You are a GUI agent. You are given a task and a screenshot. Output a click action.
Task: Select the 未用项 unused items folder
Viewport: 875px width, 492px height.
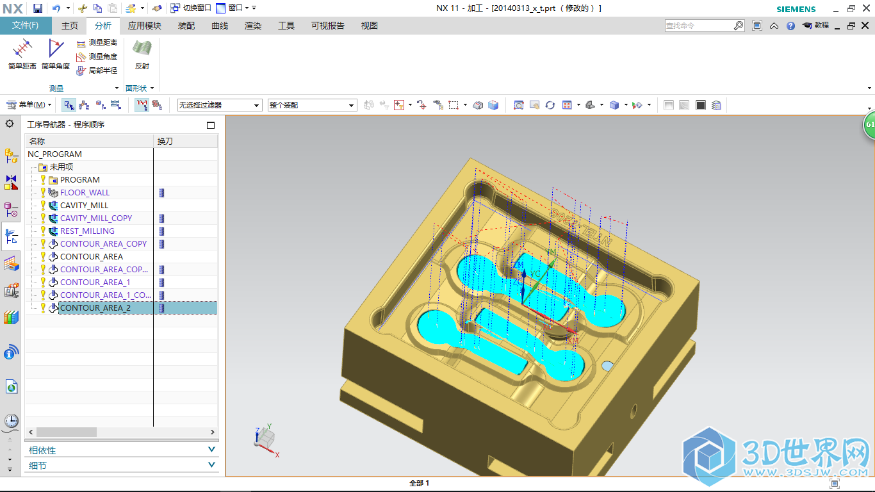(61, 167)
